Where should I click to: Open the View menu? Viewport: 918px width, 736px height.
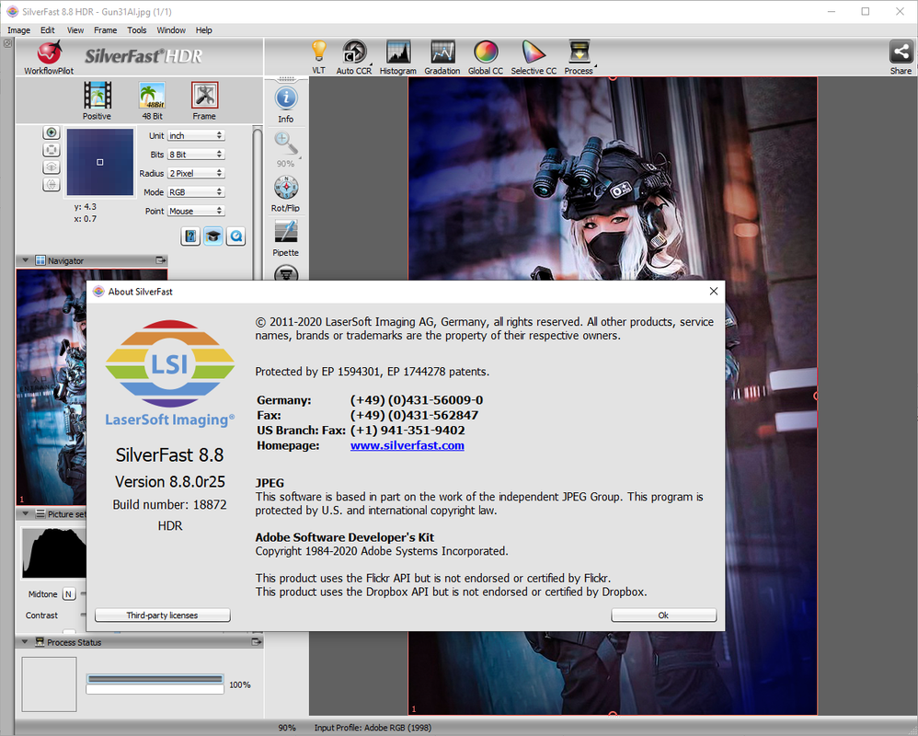point(75,29)
